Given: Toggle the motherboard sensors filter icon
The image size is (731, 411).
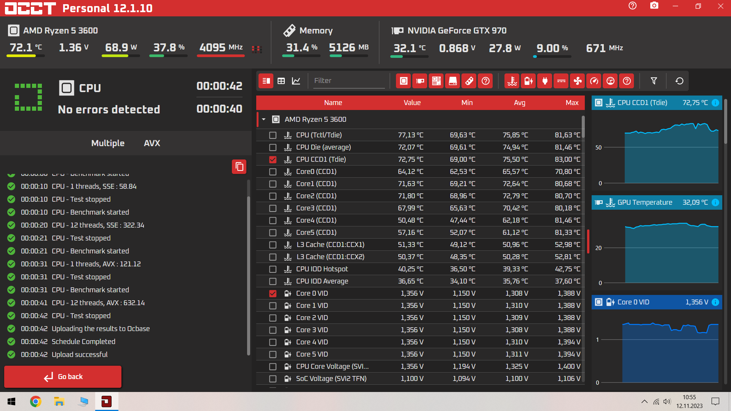Looking at the screenshot, I should pos(436,81).
